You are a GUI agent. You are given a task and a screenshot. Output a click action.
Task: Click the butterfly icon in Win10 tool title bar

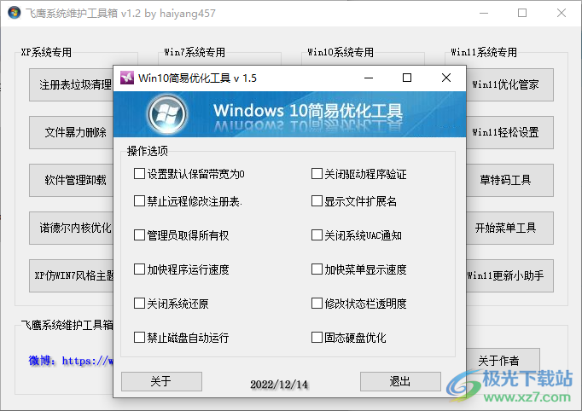pyautogui.click(x=127, y=78)
